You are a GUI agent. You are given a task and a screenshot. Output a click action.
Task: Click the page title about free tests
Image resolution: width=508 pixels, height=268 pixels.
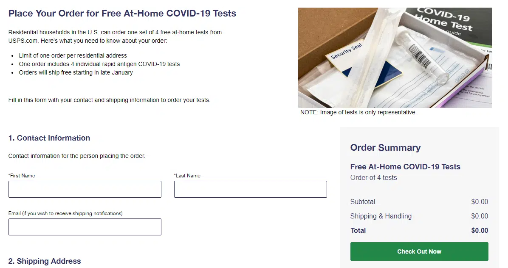click(x=122, y=13)
